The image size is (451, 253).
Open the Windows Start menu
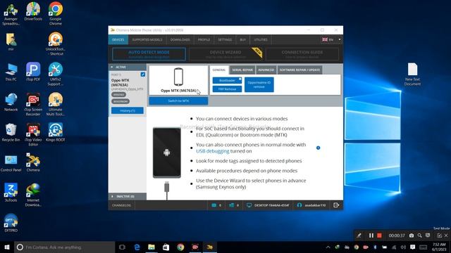(x=7, y=247)
